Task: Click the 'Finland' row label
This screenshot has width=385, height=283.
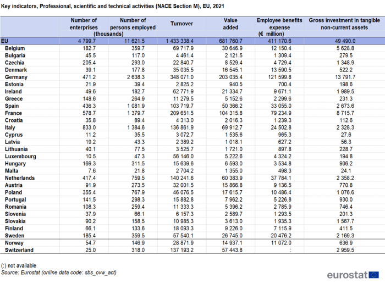Action: (14, 229)
